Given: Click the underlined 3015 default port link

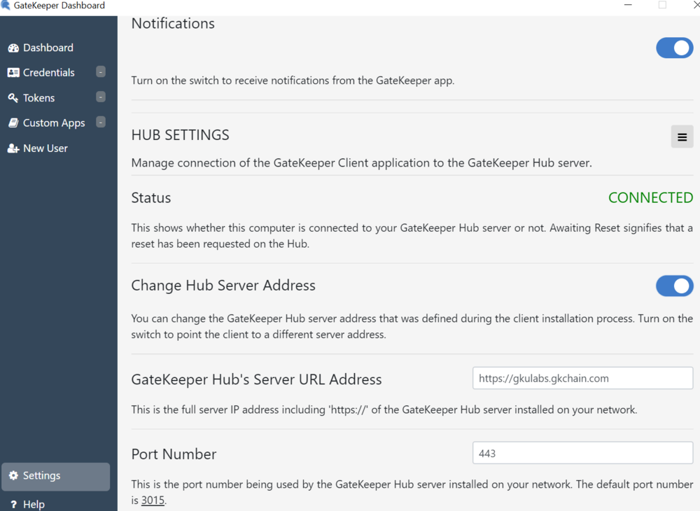Looking at the screenshot, I should [153, 500].
